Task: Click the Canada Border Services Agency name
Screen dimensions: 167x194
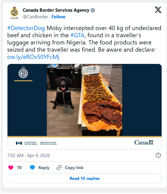Action: click(x=56, y=10)
